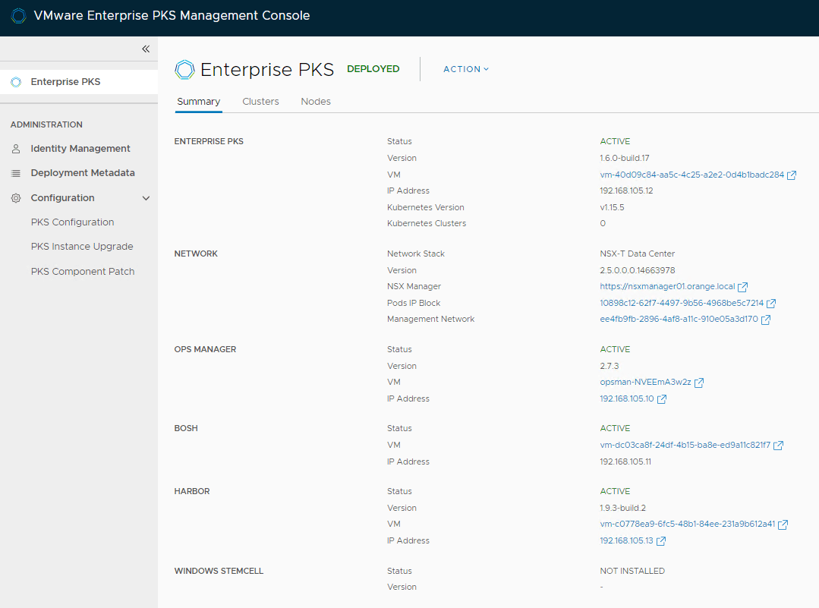Open opsman-NVEEmA3w2z VM link
This screenshot has width=819, height=608.
click(646, 383)
